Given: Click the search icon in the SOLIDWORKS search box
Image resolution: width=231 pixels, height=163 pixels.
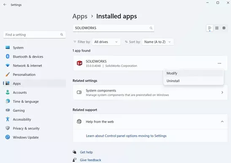Looking at the screenshot, I should coord(151,28).
